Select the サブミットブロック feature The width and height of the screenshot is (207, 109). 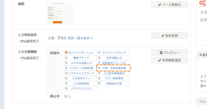pyautogui.click(x=113, y=53)
